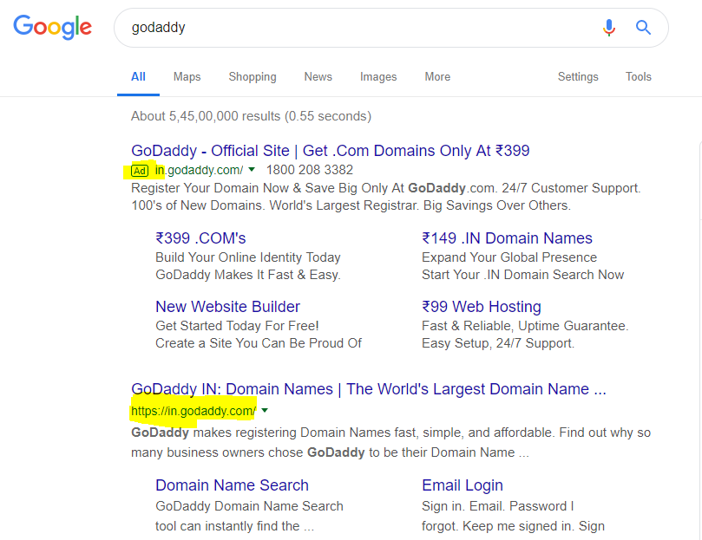Open the New Website Builder sitelink
Viewport: 702px width, 540px height.
click(x=227, y=307)
